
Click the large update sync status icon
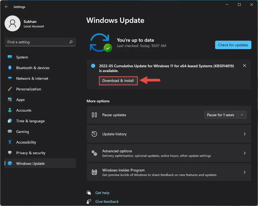[101, 43]
